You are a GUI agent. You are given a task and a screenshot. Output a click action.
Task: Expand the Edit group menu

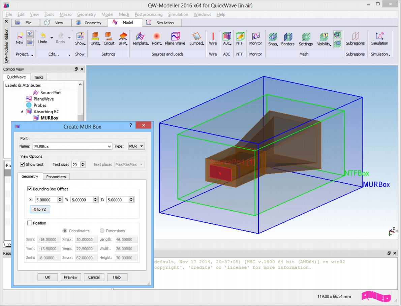[59, 54]
